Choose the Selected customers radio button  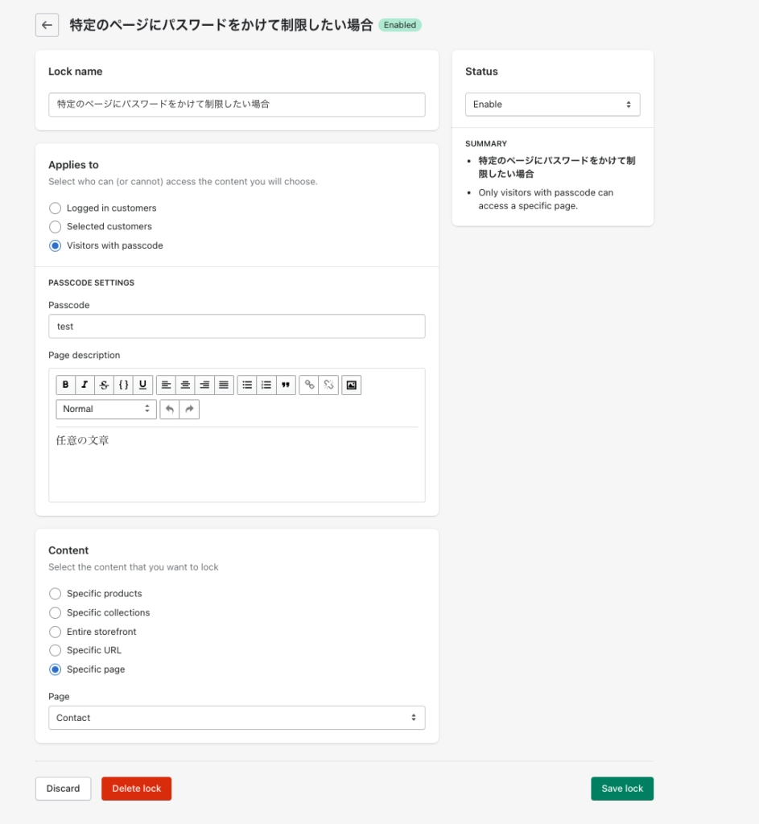point(56,226)
